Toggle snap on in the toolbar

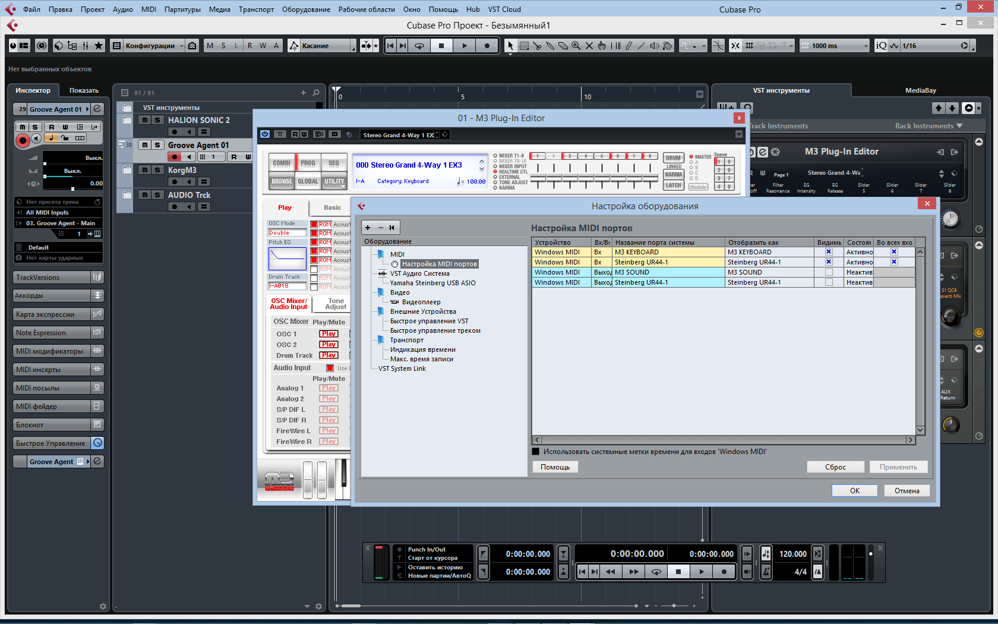(735, 46)
